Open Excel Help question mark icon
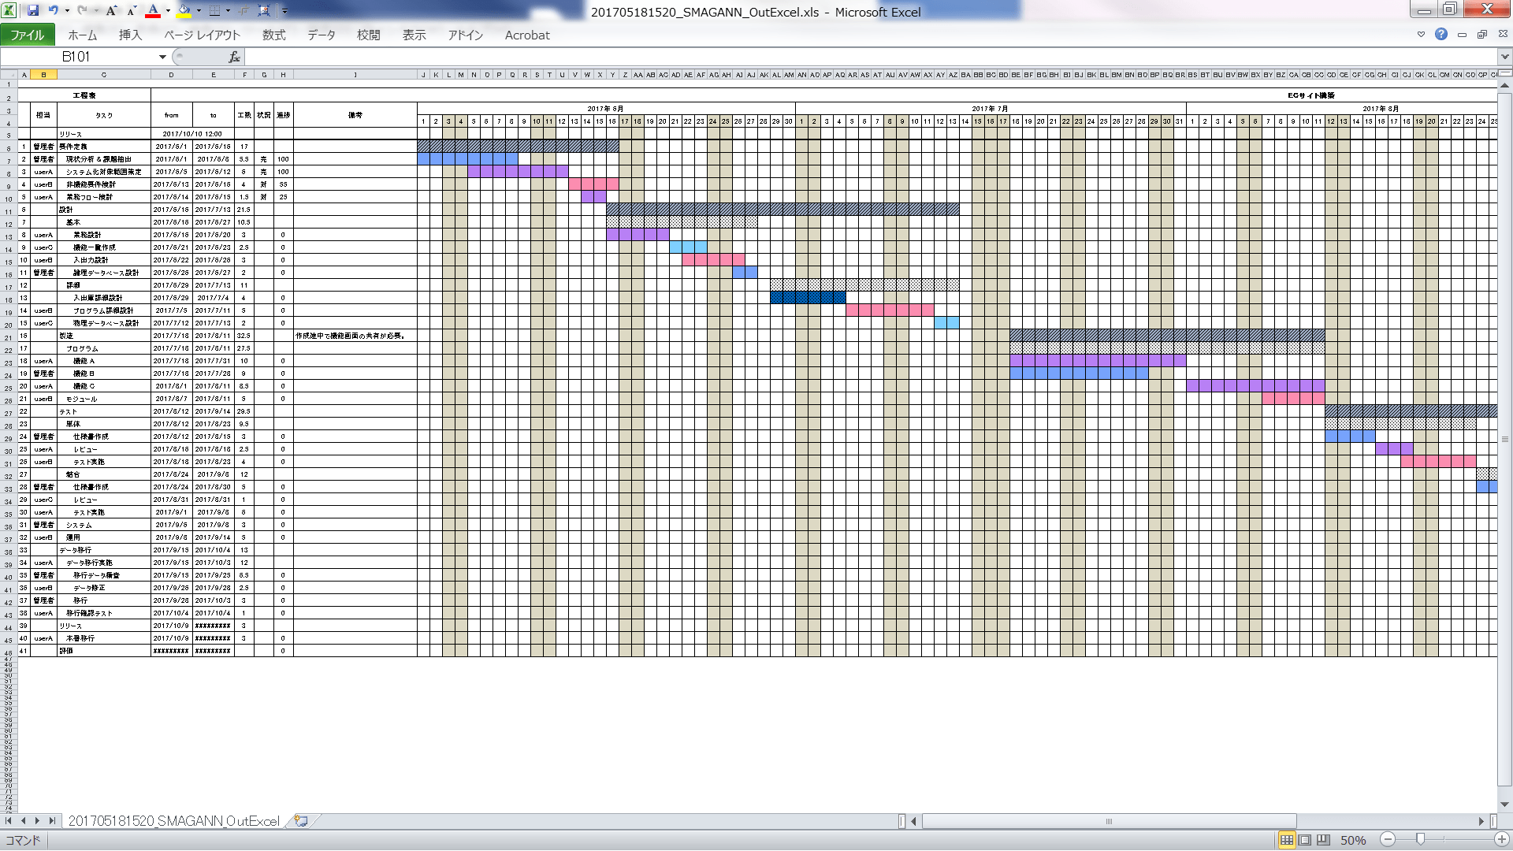Viewport: 1513px width, 851px height. click(1441, 35)
